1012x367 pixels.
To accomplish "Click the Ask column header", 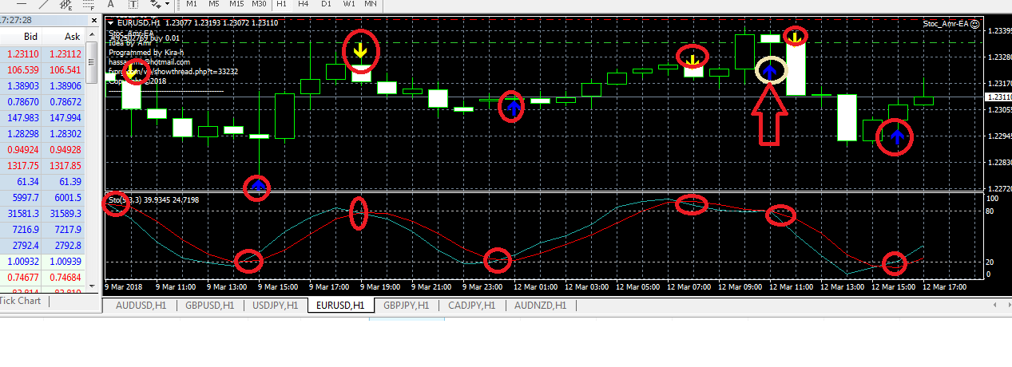I will pyautogui.click(x=71, y=37).
